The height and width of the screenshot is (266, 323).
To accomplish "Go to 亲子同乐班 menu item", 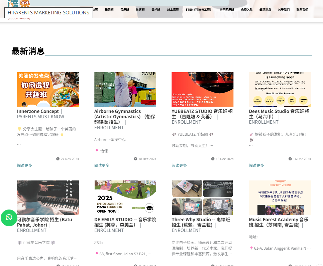I will point(227,10).
